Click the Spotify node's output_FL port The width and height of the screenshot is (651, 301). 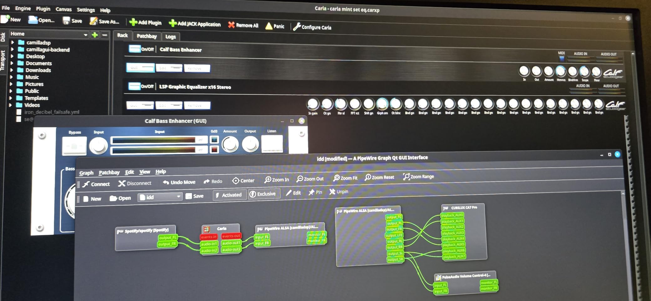[168, 237]
